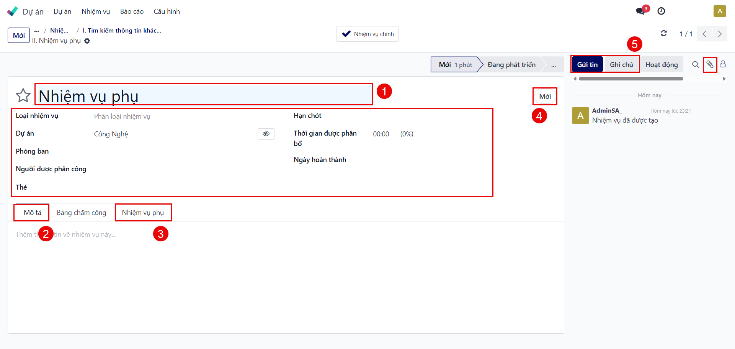Click the user avatar in top bar
Image resolution: width=735 pixels, height=349 pixels.
[x=719, y=11]
